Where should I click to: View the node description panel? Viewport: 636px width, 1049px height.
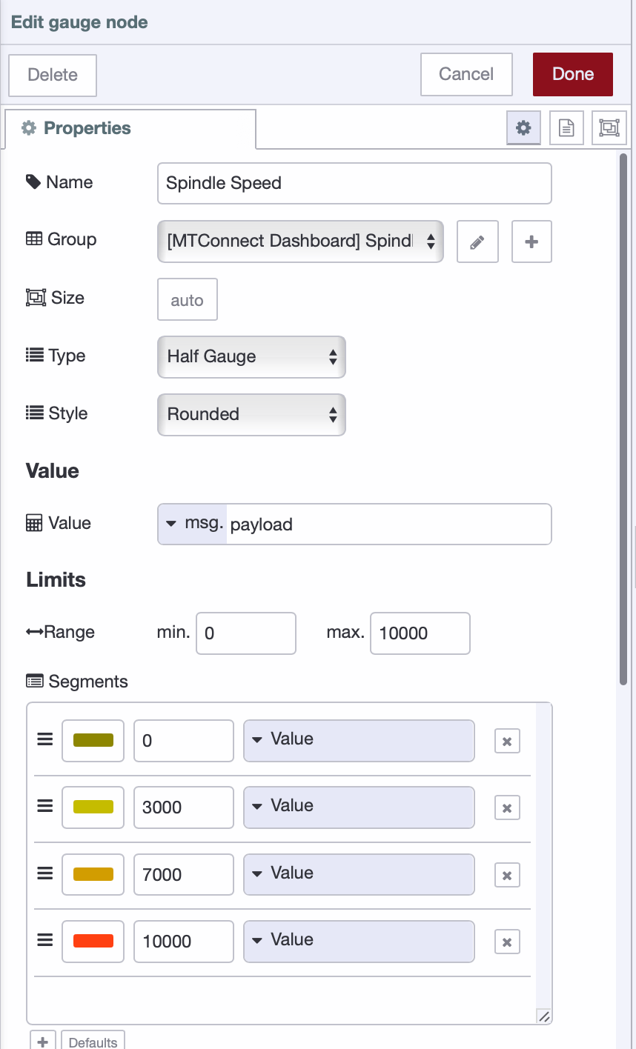click(566, 127)
